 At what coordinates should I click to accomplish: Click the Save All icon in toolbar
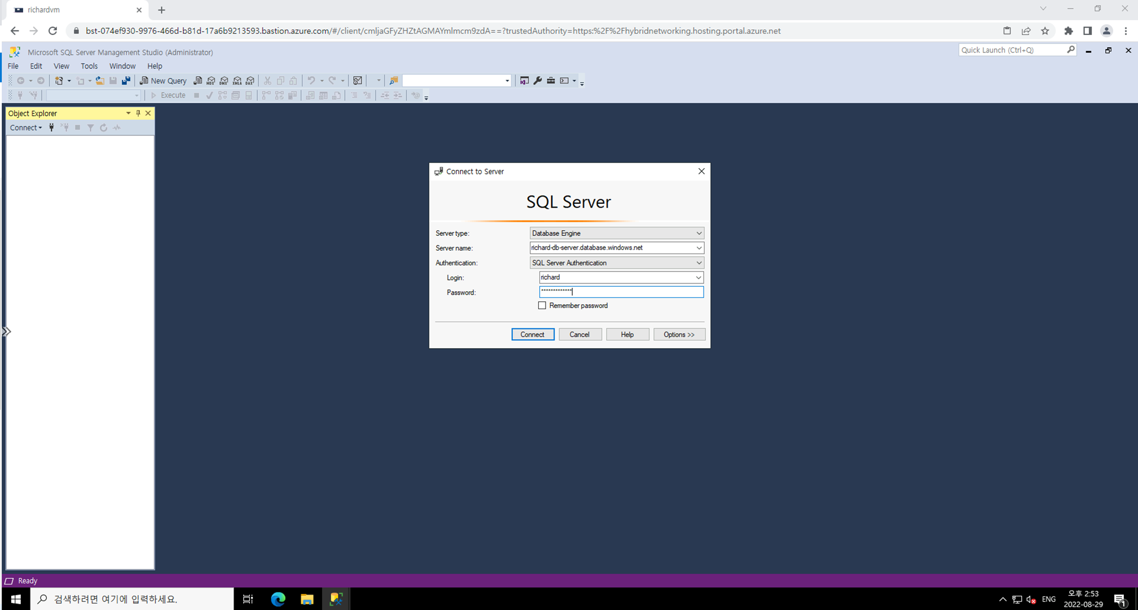[x=126, y=81]
